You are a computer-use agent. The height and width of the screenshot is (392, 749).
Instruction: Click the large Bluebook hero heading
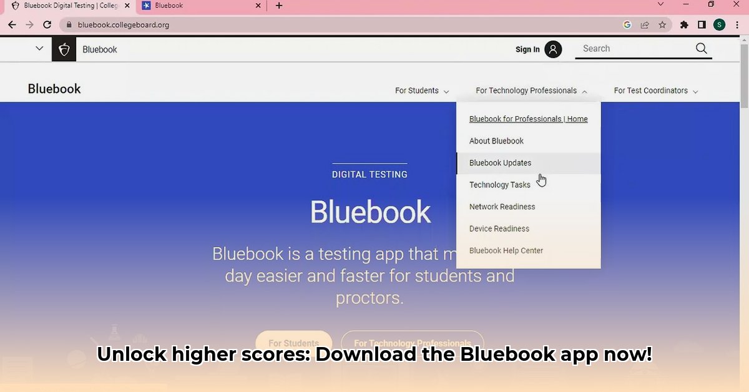point(371,212)
